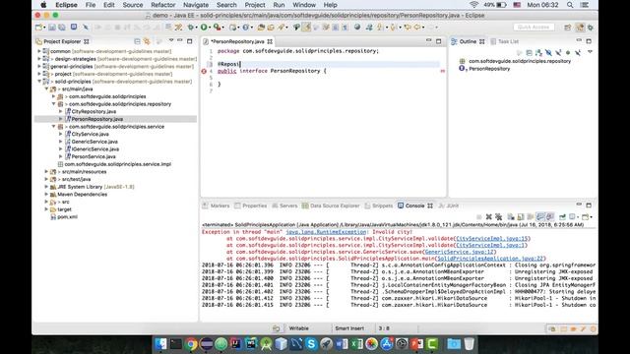Open CityServiceImpl.java:15 stack trace link
The width and height of the screenshot is (630, 354).
click(491, 238)
